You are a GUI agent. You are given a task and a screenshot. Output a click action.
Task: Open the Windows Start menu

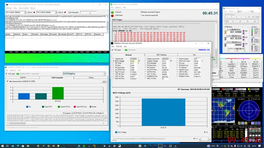[2, 146]
